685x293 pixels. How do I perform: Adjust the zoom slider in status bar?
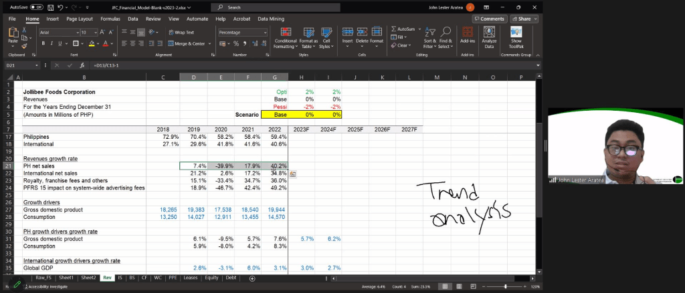coord(506,286)
